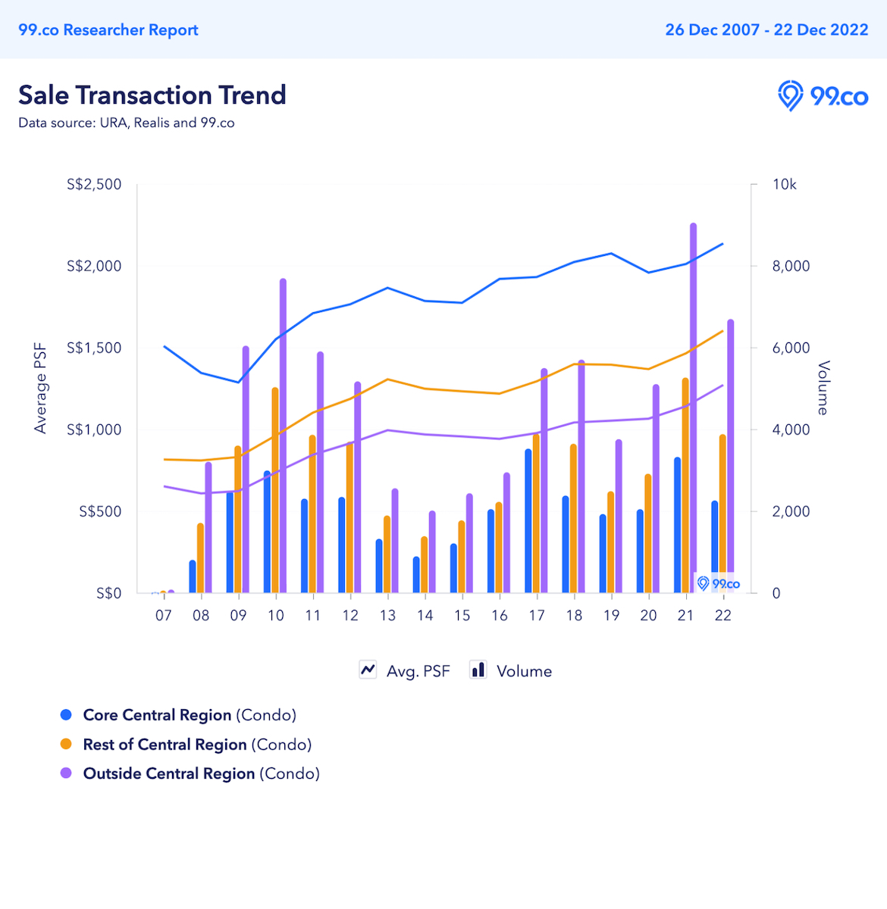Viewport: 887px width, 909px height.
Task: Click the Sale Transaction Trend title
Action: tap(152, 95)
